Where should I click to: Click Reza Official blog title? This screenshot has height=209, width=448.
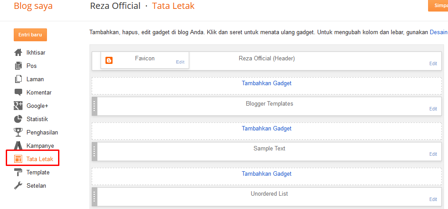115,6
